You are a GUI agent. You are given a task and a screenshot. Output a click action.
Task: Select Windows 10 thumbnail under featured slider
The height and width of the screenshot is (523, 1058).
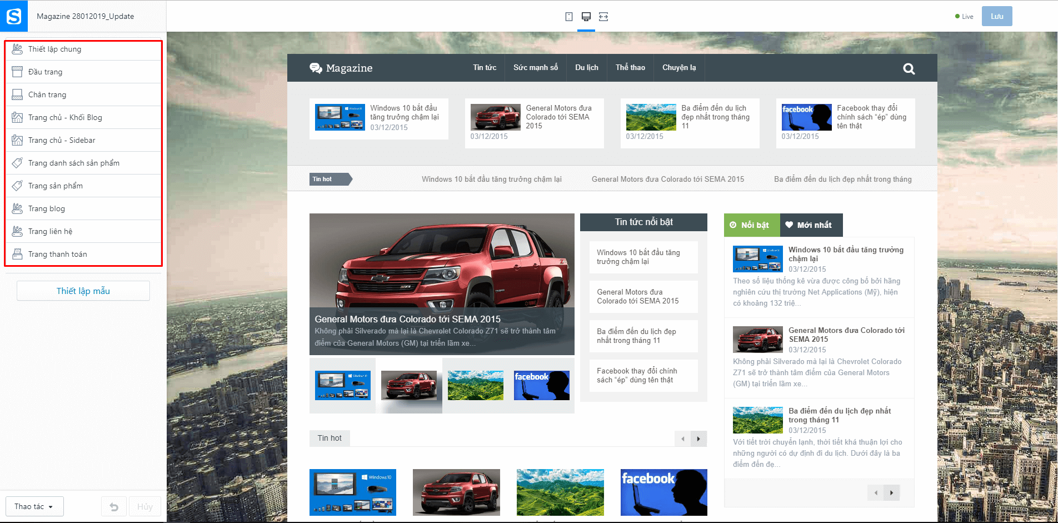(x=343, y=386)
